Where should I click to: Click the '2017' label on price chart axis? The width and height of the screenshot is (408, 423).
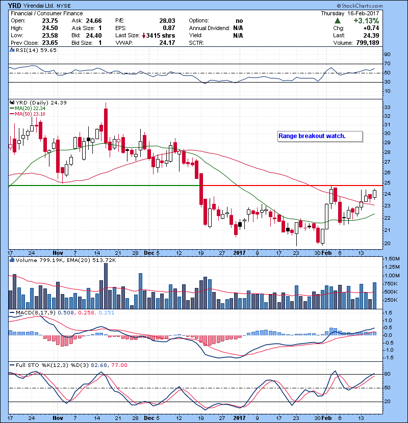tap(239, 253)
